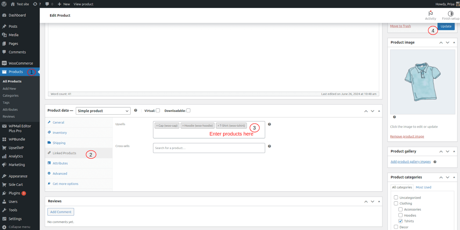Collapse the Product image panel
This screenshot has height=230, width=460.
454,42
